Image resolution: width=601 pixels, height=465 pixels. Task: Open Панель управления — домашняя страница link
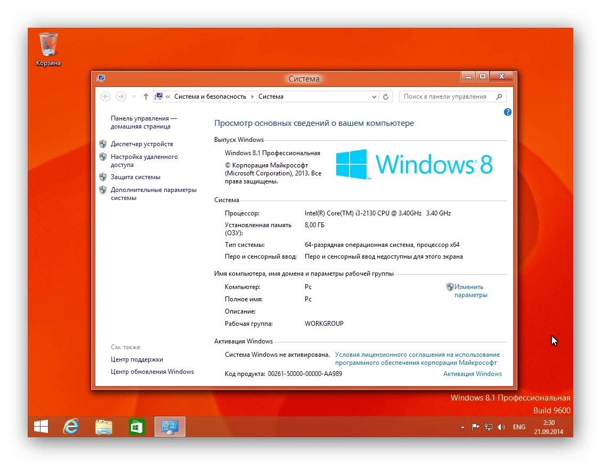click(144, 123)
